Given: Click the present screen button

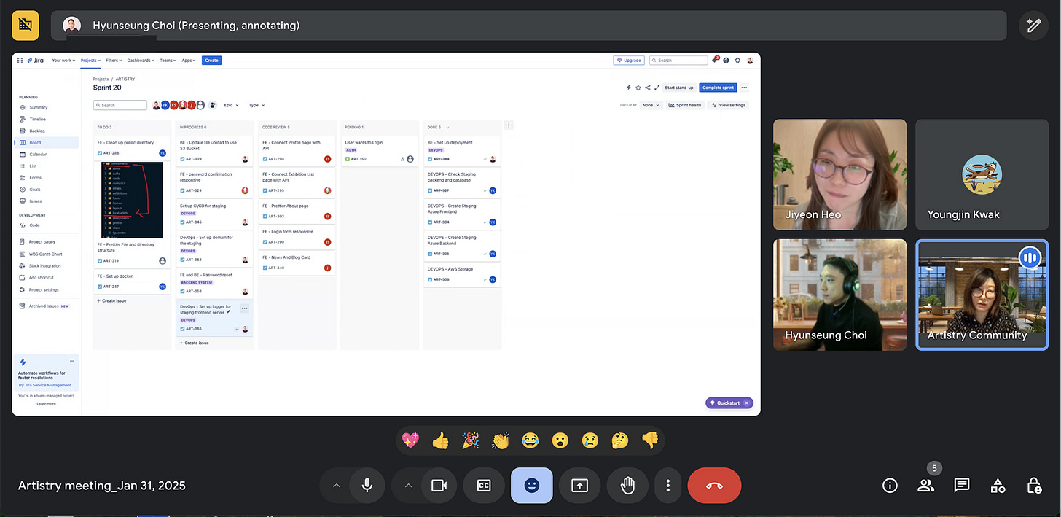Looking at the screenshot, I should (x=579, y=486).
